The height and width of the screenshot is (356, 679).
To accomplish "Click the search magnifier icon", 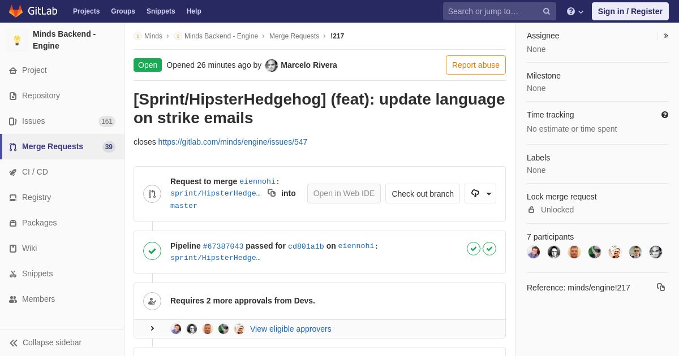I will pos(547,11).
